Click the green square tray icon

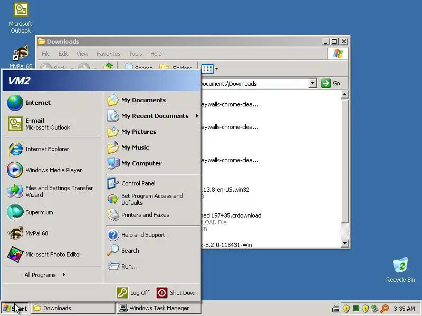click(x=356, y=308)
